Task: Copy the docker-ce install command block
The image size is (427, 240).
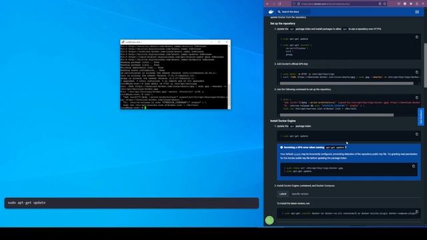Action: [x=417, y=212]
